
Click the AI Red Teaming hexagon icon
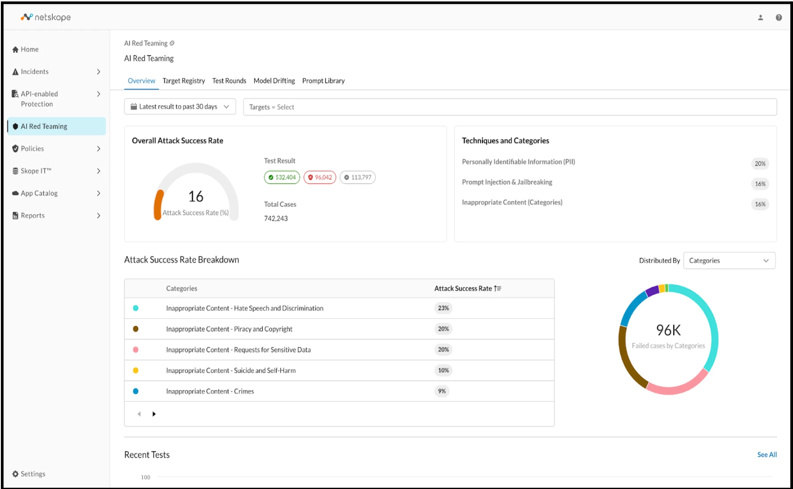[16, 126]
